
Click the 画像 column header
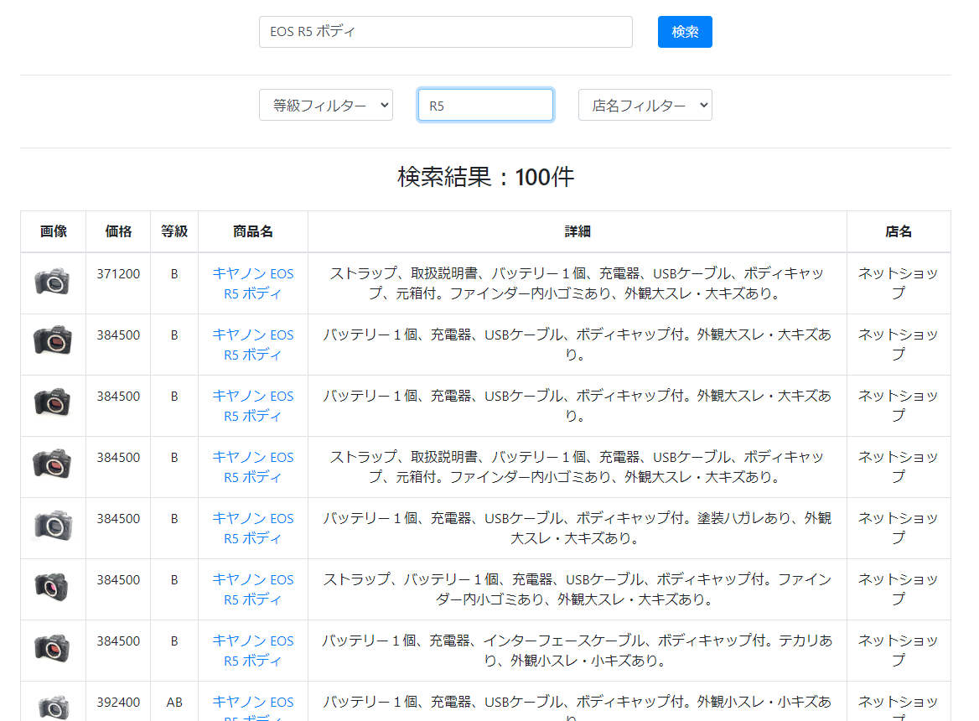tap(53, 231)
